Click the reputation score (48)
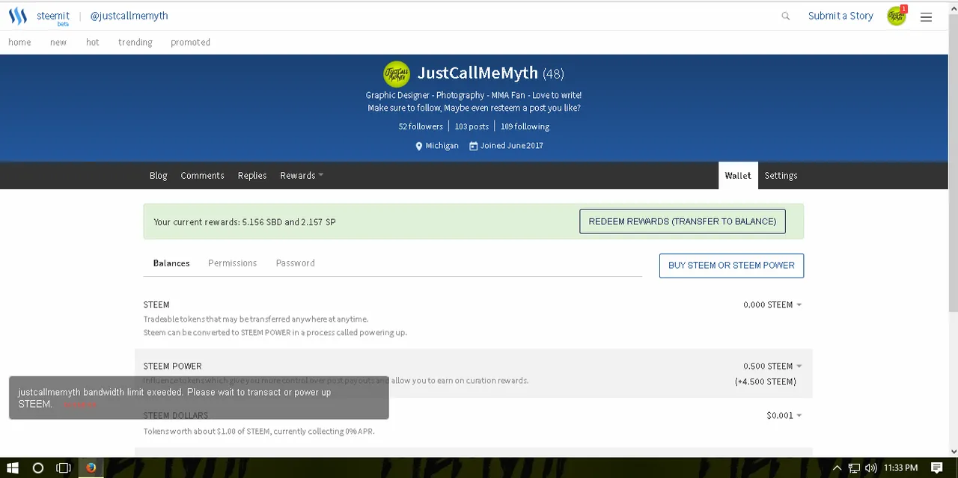The image size is (958, 478). [x=554, y=74]
